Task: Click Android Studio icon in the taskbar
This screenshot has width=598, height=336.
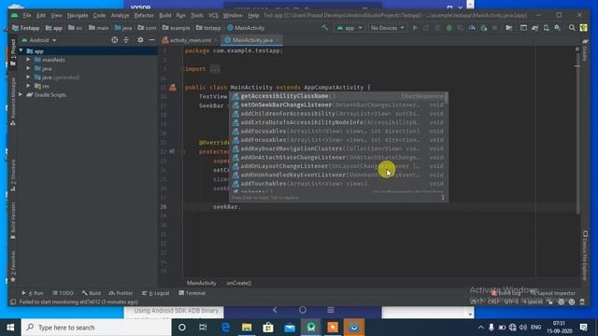Action: [x=311, y=328]
